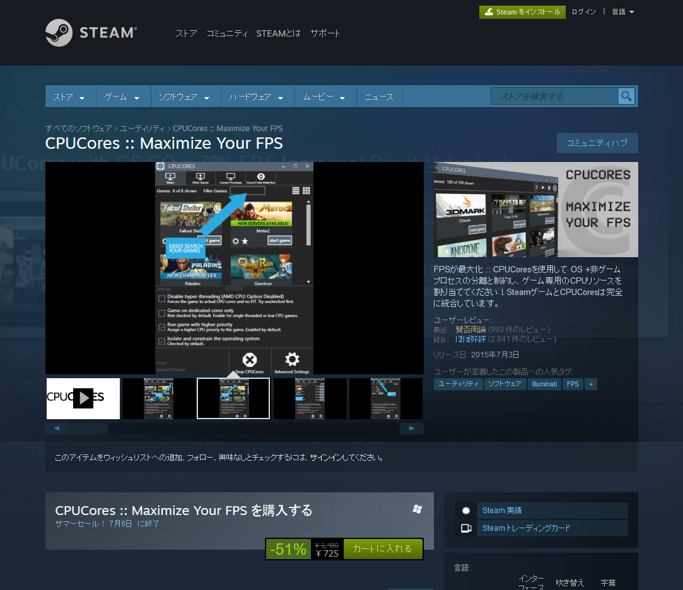Click the Steam logo in header

91,33
